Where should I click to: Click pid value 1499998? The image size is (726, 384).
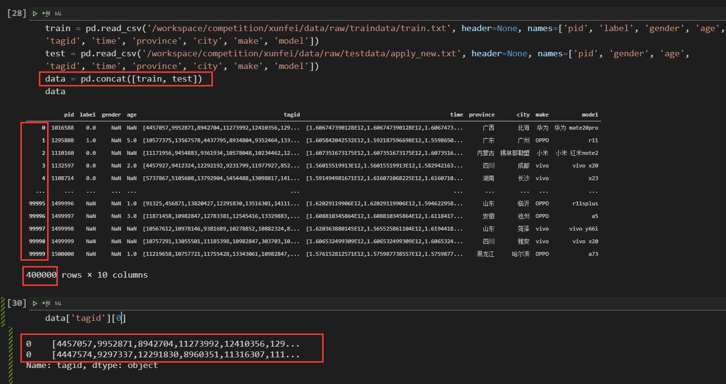62,229
